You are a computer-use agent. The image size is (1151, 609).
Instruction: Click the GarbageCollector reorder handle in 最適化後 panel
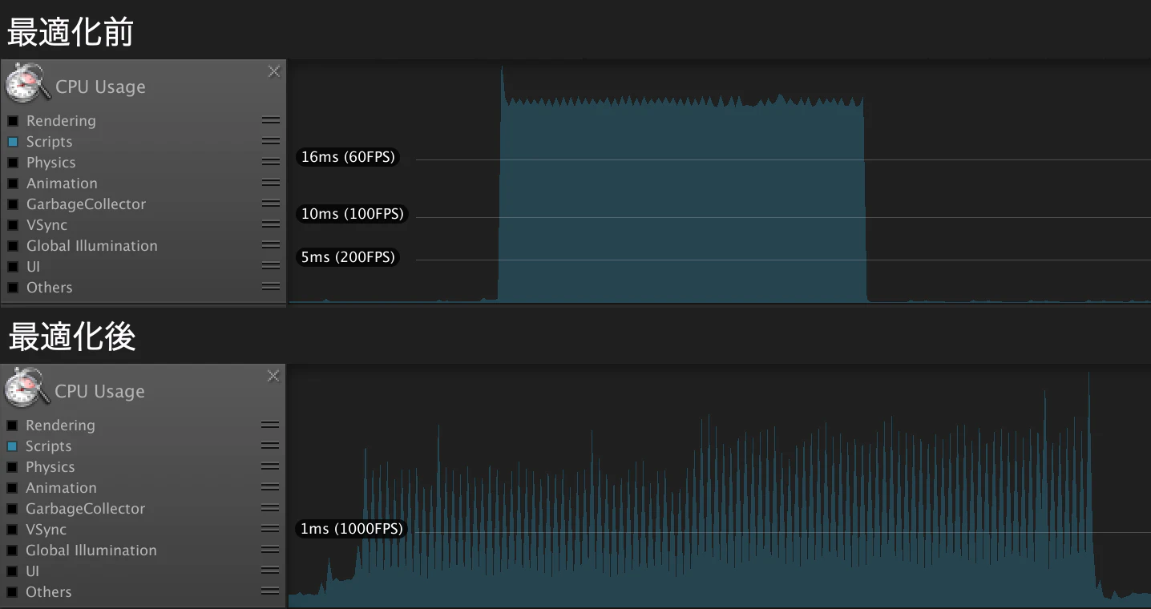tap(270, 508)
